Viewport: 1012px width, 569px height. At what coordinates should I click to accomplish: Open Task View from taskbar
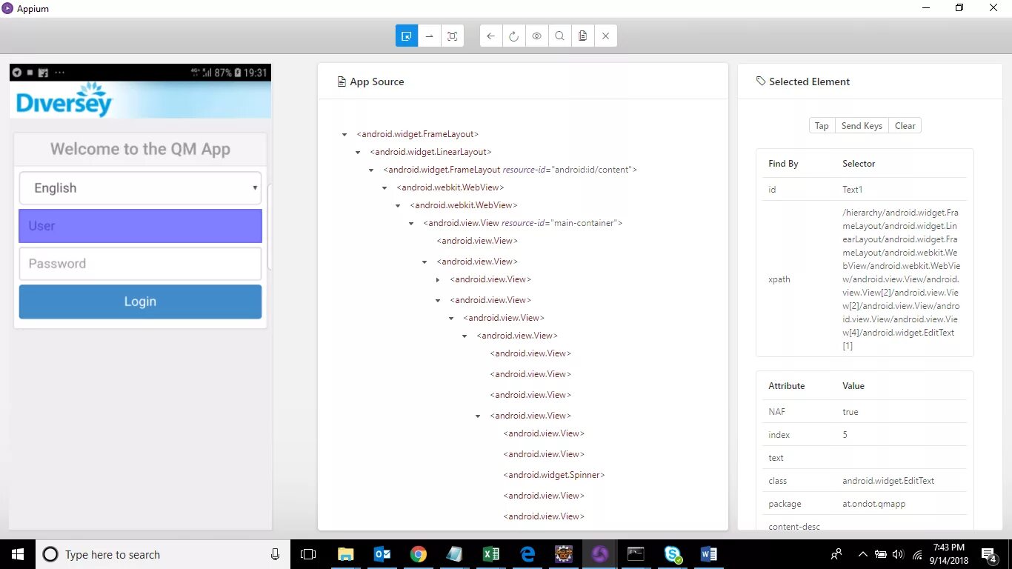tap(308, 554)
